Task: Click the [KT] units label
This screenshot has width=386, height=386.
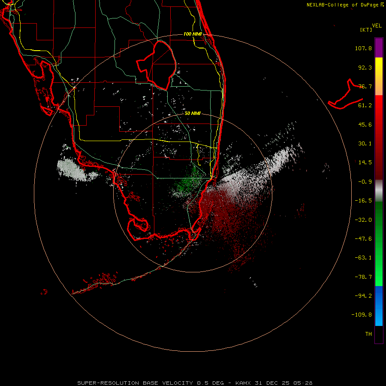Action: click(x=366, y=30)
